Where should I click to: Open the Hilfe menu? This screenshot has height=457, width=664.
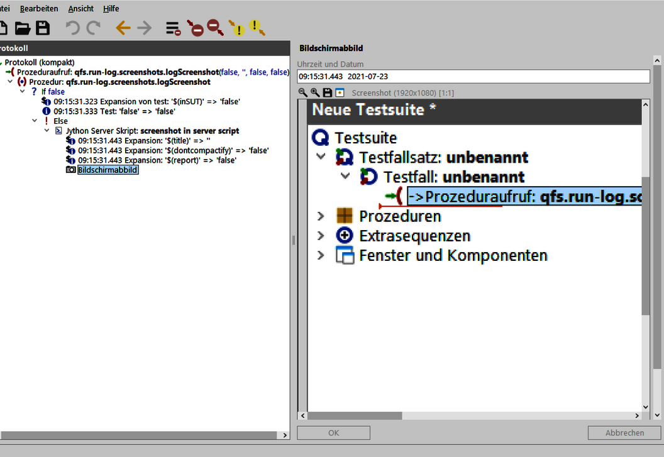(111, 8)
